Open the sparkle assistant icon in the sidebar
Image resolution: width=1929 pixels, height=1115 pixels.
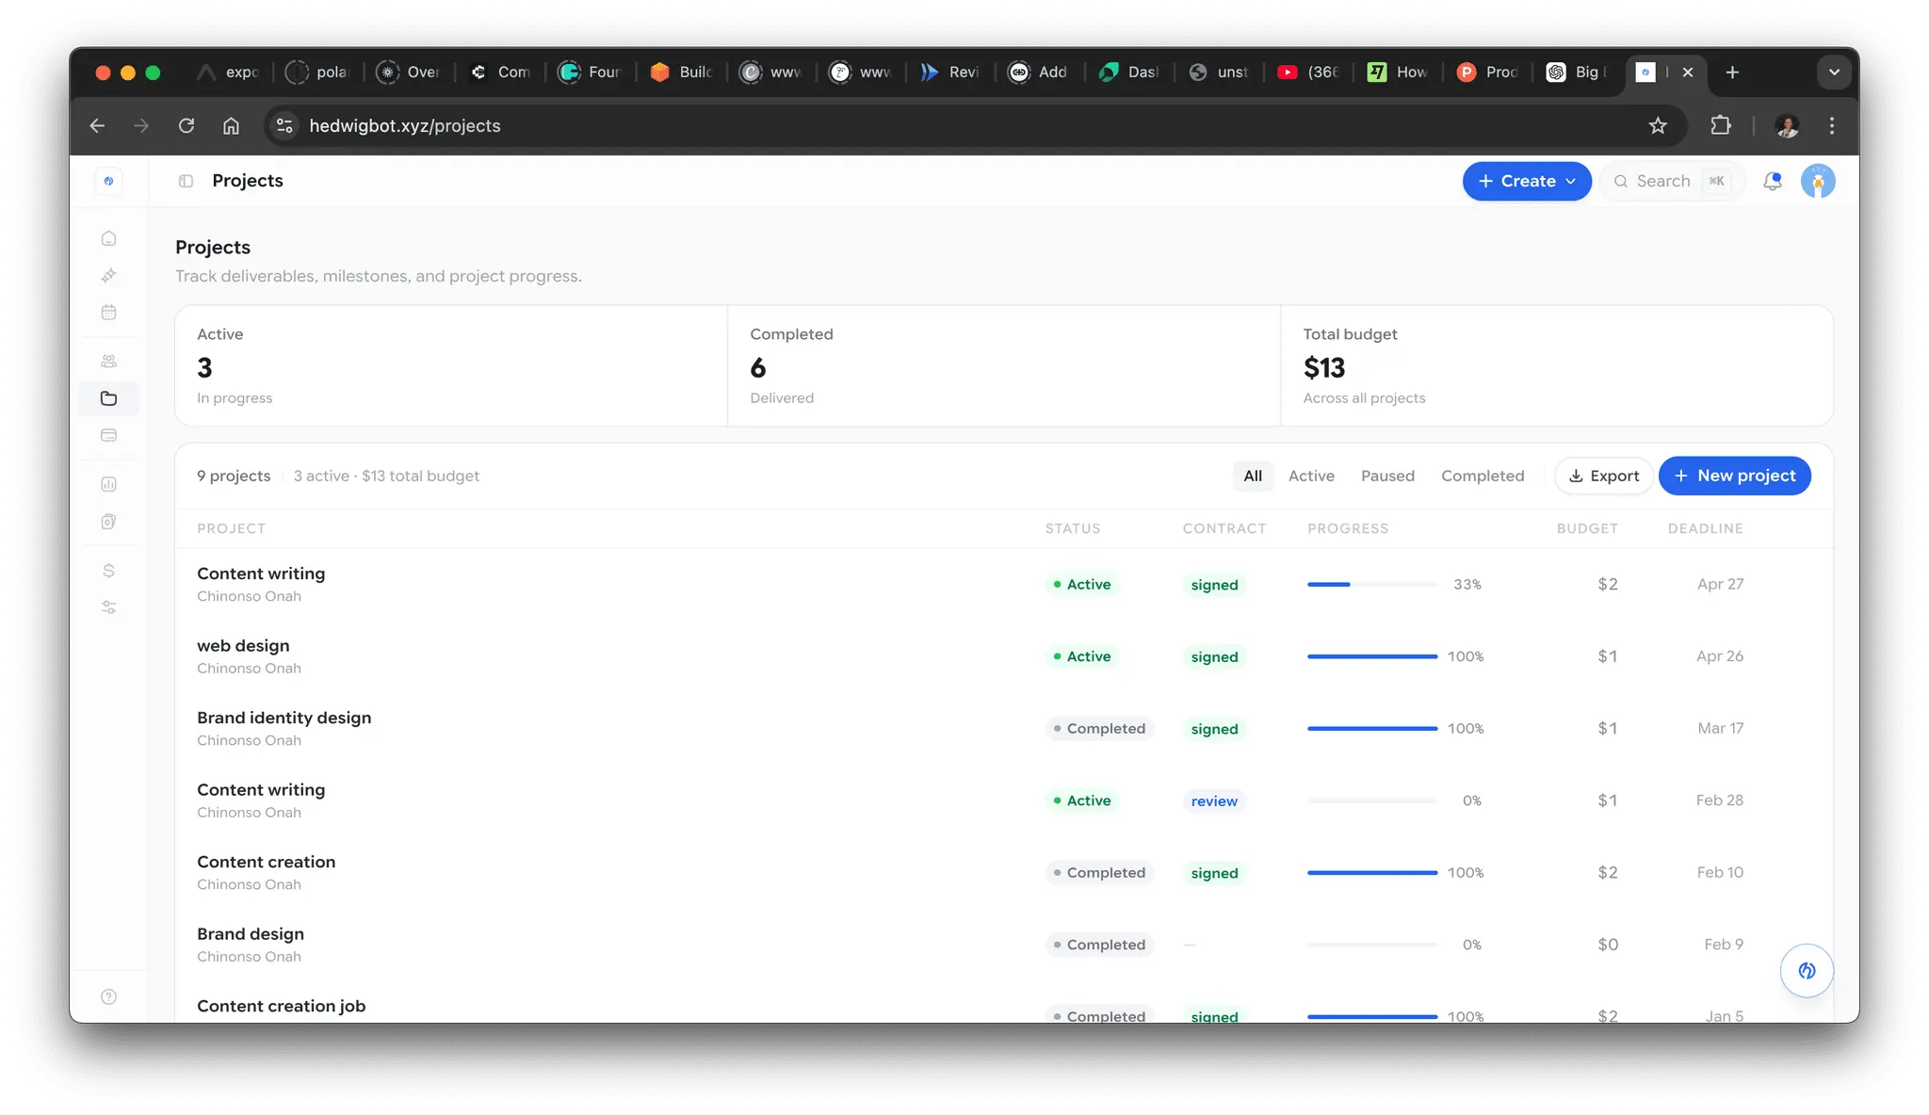pos(109,275)
